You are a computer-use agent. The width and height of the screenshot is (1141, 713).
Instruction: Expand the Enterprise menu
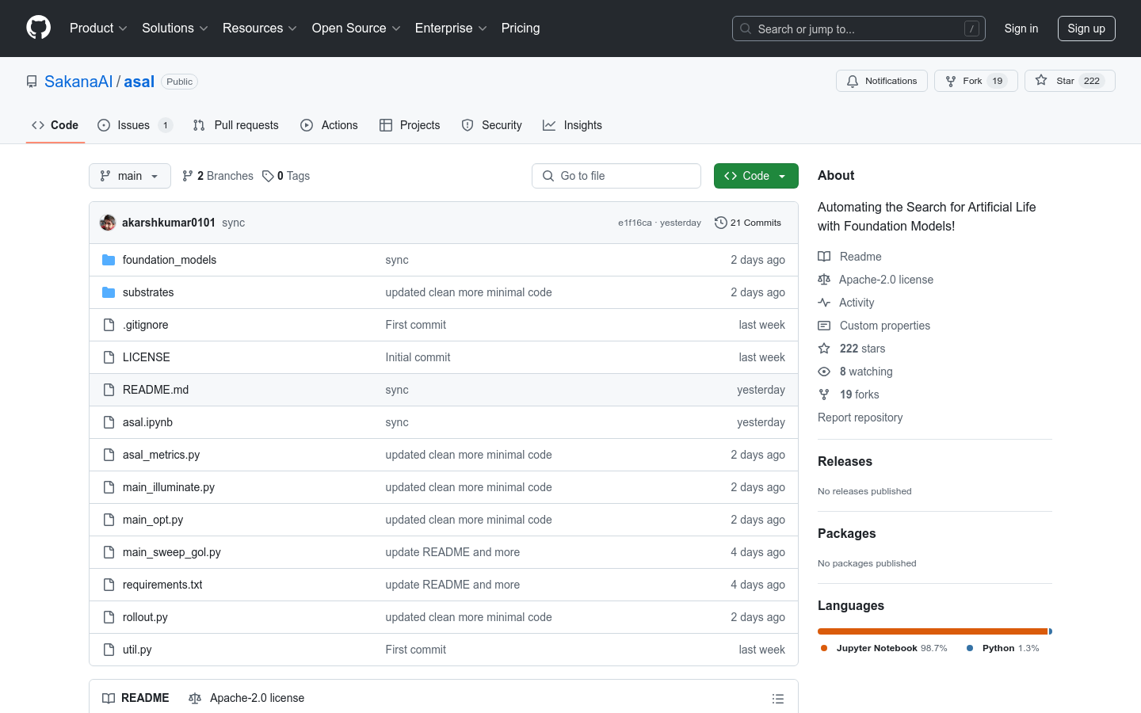pos(452,28)
